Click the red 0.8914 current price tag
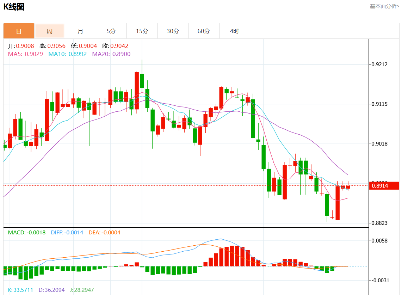402x295 pixels. [x=384, y=186]
